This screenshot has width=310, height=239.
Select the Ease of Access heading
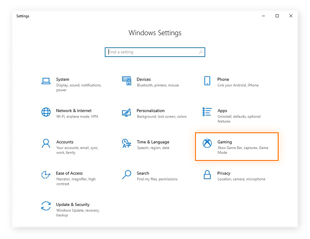[69, 173]
